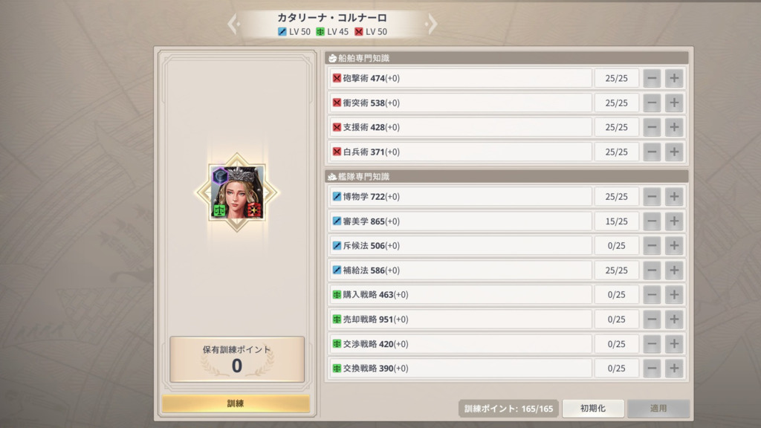Screen dimensions: 761x428
Task: Decrease 支援術 with the minus button
Action: pos(652,127)
